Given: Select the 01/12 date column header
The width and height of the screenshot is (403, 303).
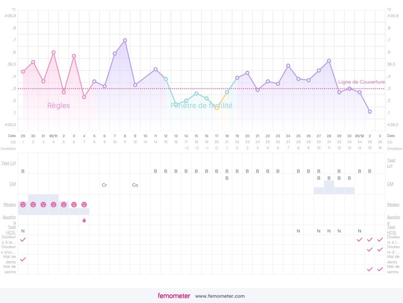Looking at the screenshot, I should (360, 136).
